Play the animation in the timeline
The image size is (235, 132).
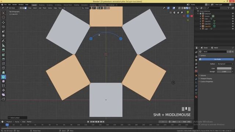point(98,122)
